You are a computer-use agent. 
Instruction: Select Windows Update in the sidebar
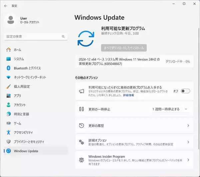coord(36,151)
